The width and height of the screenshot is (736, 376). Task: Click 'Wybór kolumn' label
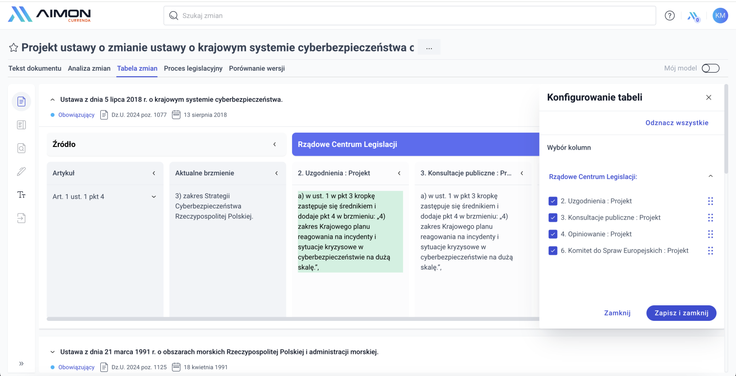569,147
